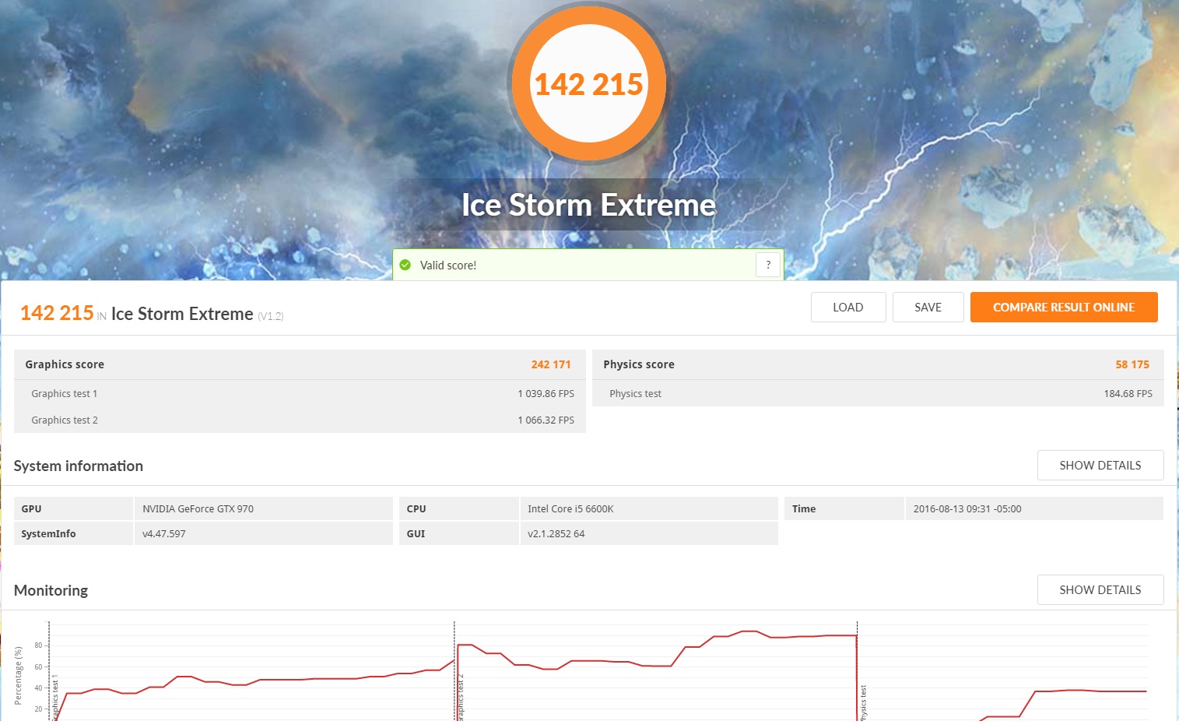The height and width of the screenshot is (728, 1179).
Task: Click the NVIDIA GeForce GTX 970 cell
Action: pyautogui.click(x=264, y=508)
